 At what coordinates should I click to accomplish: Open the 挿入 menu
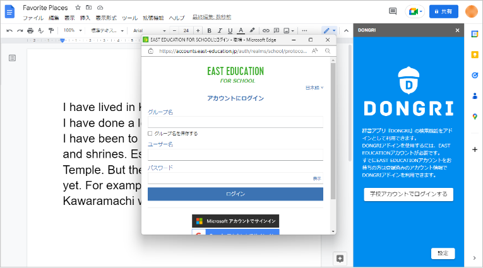85,18
